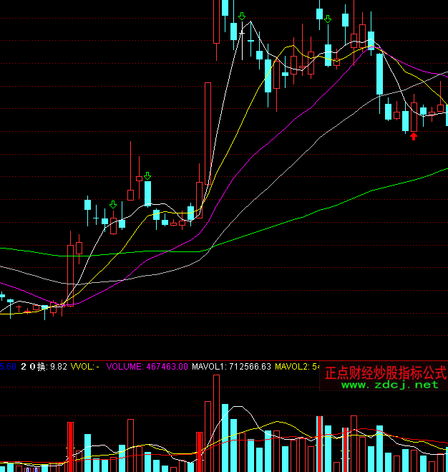The image size is (448, 472).
Task: Select the first solid red volume bar
Action: [71, 445]
